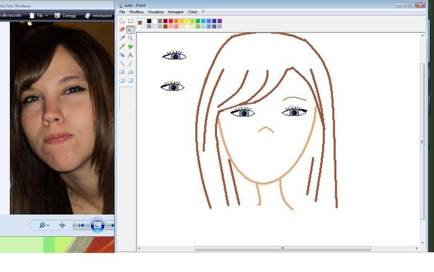Open the zoom magnifier dropdown in Photo Gallery
434x272 pixels.
coord(44,225)
